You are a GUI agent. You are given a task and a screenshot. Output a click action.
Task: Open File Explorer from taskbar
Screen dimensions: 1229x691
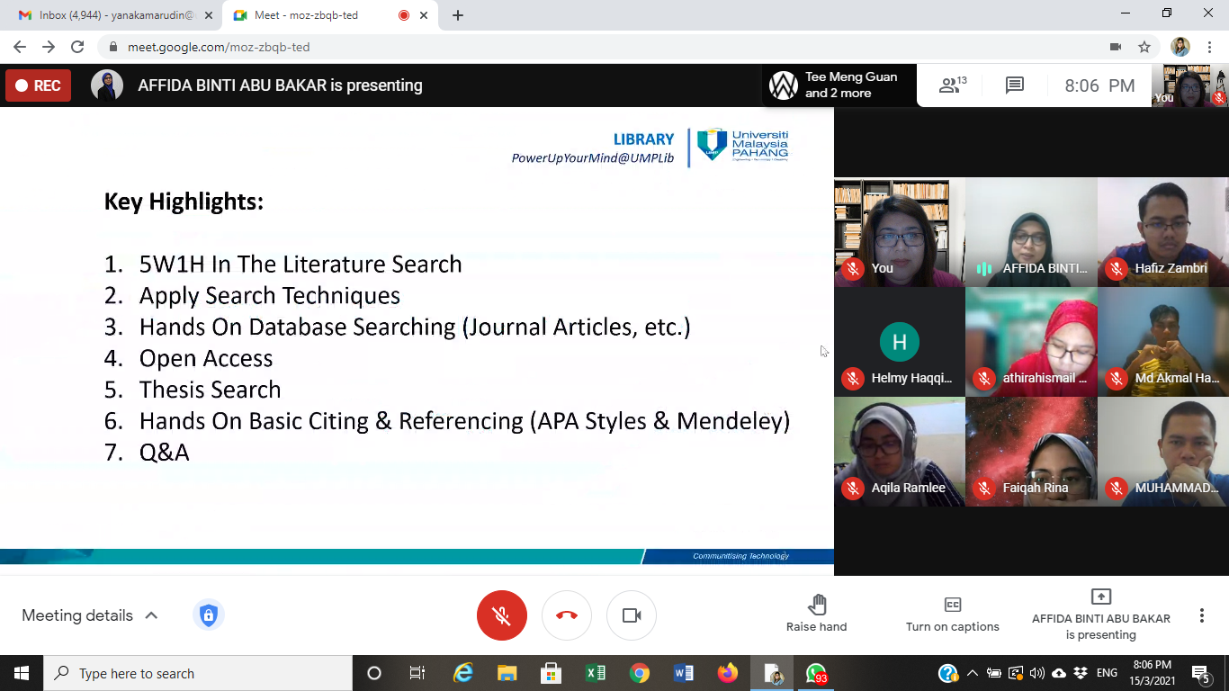[x=507, y=673]
